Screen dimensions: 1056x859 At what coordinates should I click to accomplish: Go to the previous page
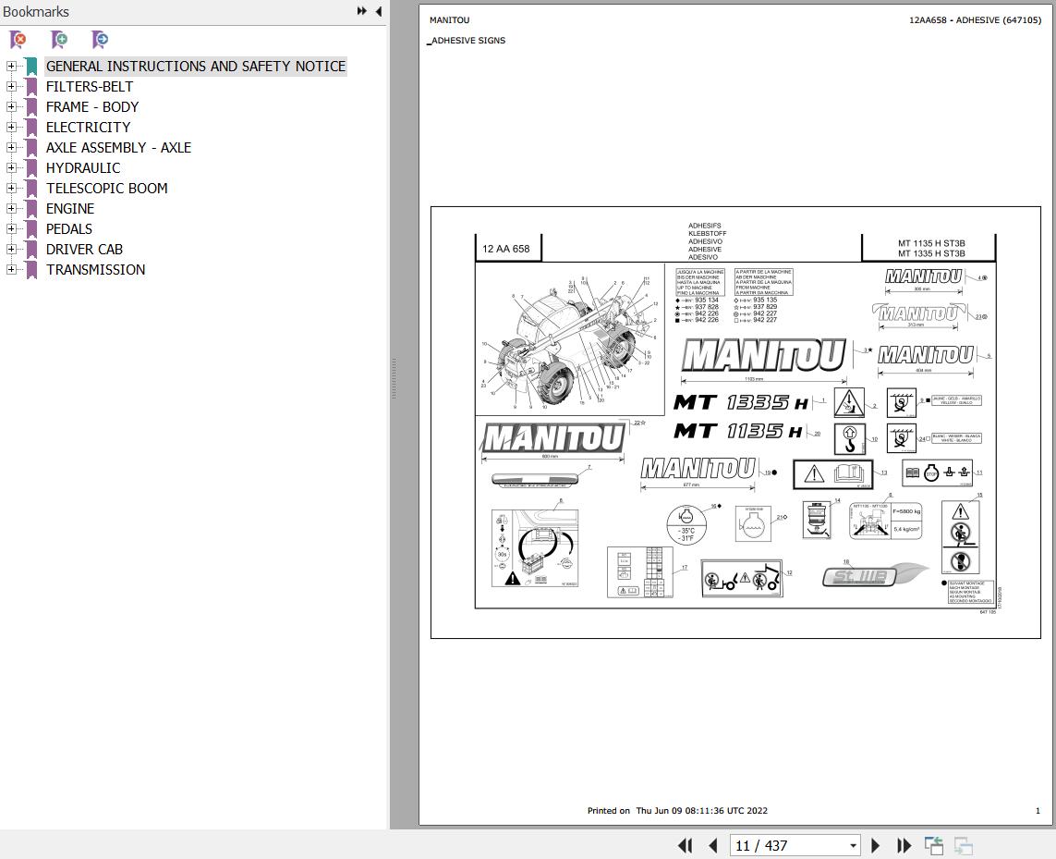(713, 845)
